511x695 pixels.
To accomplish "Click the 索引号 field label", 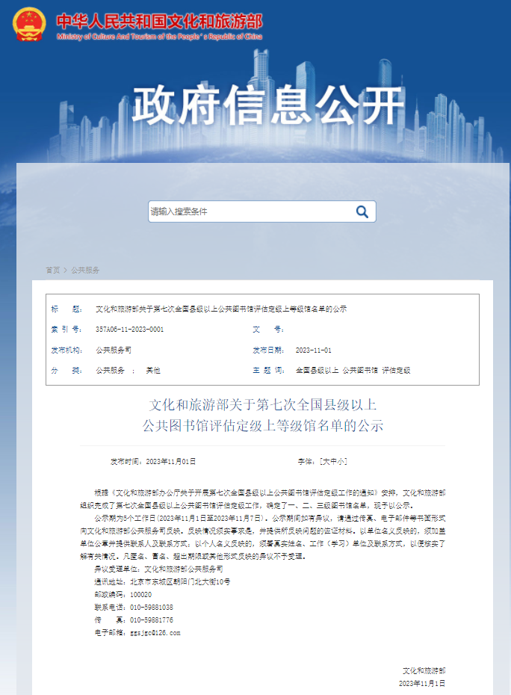I will pyautogui.click(x=66, y=330).
